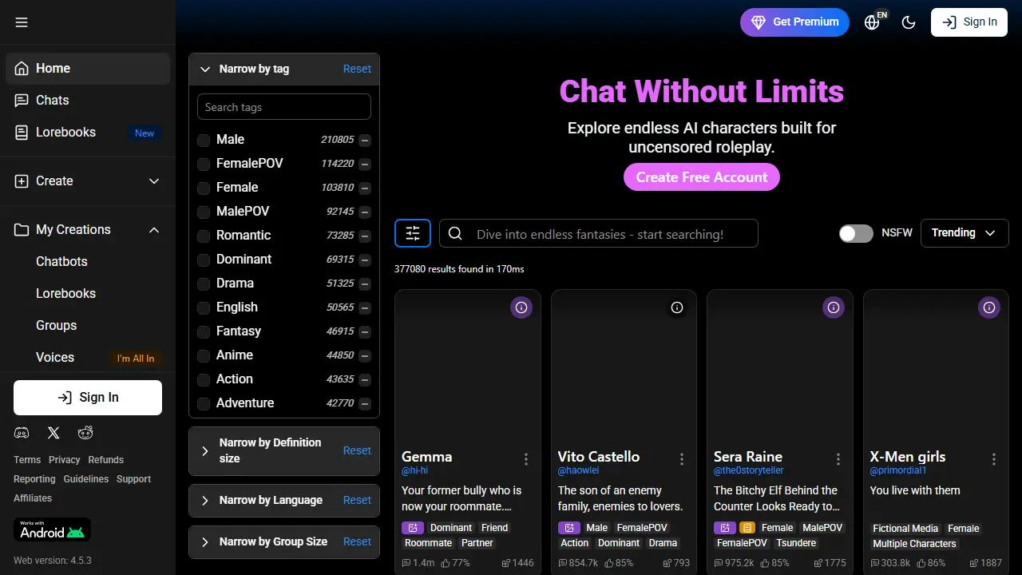Click the main character search box
The image size is (1022, 575).
(599, 233)
